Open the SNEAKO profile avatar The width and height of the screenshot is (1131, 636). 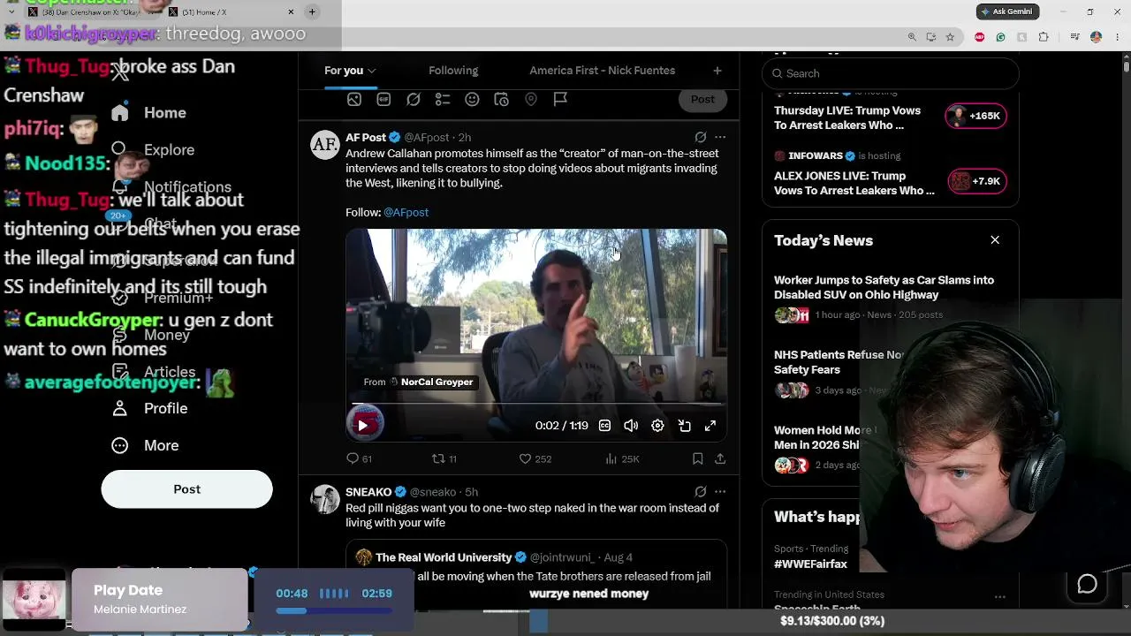click(325, 500)
